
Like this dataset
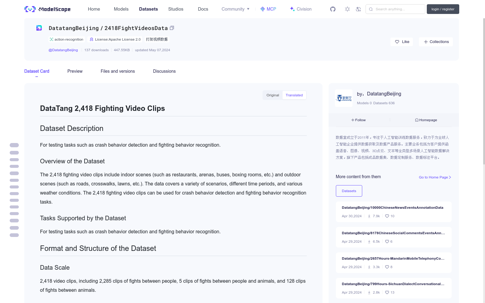(x=402, y=42)
